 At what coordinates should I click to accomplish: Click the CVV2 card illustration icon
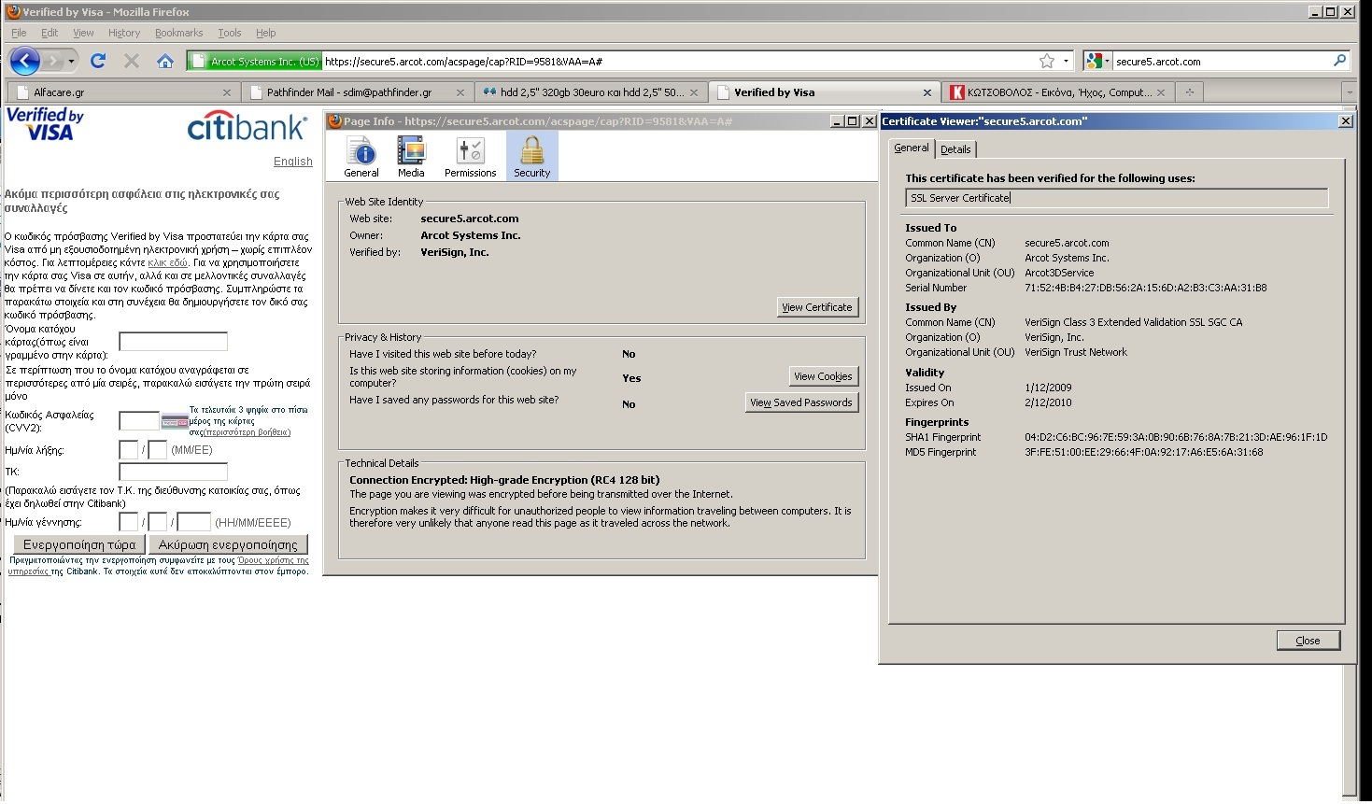point(175,422)
